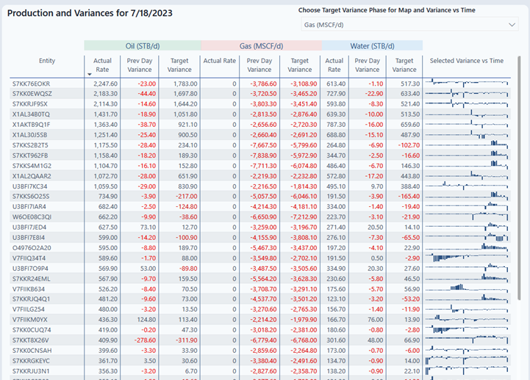Select entity S7KK0CUQ74
The image size is (530, 380).
(32, 330)
